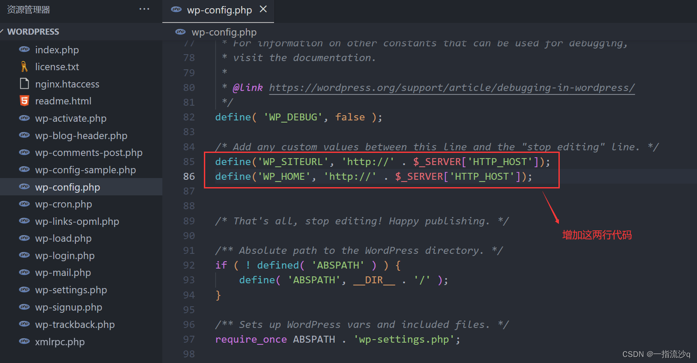
Task: Click the 'if ( ! defined' line
Action: (x=308, y=265)
